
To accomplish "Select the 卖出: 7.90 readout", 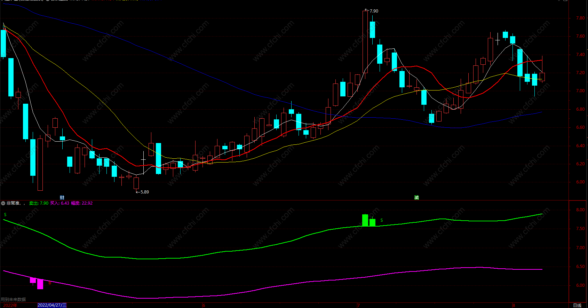I will point(39,203).
